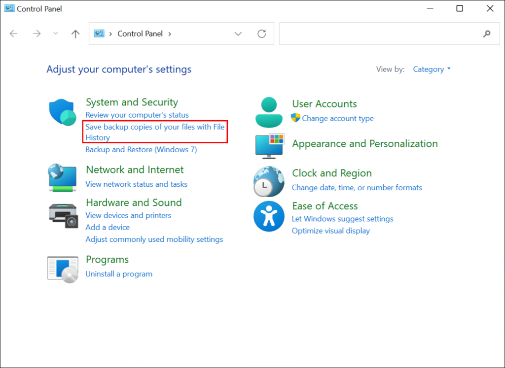505x368 pixels.
Task: Open Backup and Restore (Windows 7)
Action: [141, 150]
